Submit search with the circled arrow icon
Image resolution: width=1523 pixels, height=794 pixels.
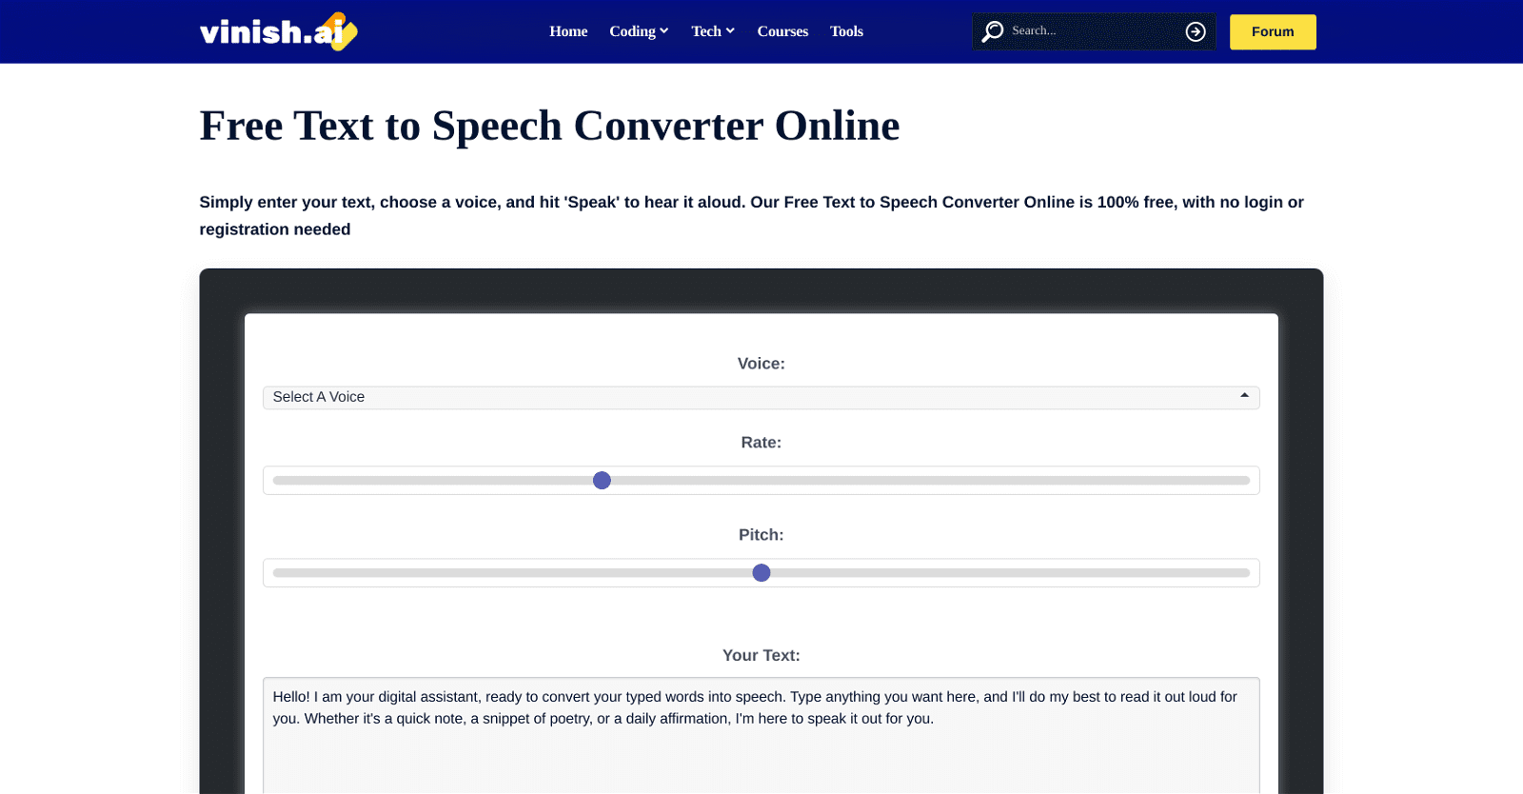tap(1196, 31)
